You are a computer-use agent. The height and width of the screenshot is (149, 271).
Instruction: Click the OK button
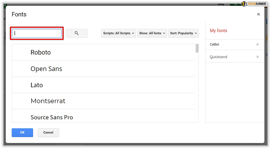(x=22, y=133)
